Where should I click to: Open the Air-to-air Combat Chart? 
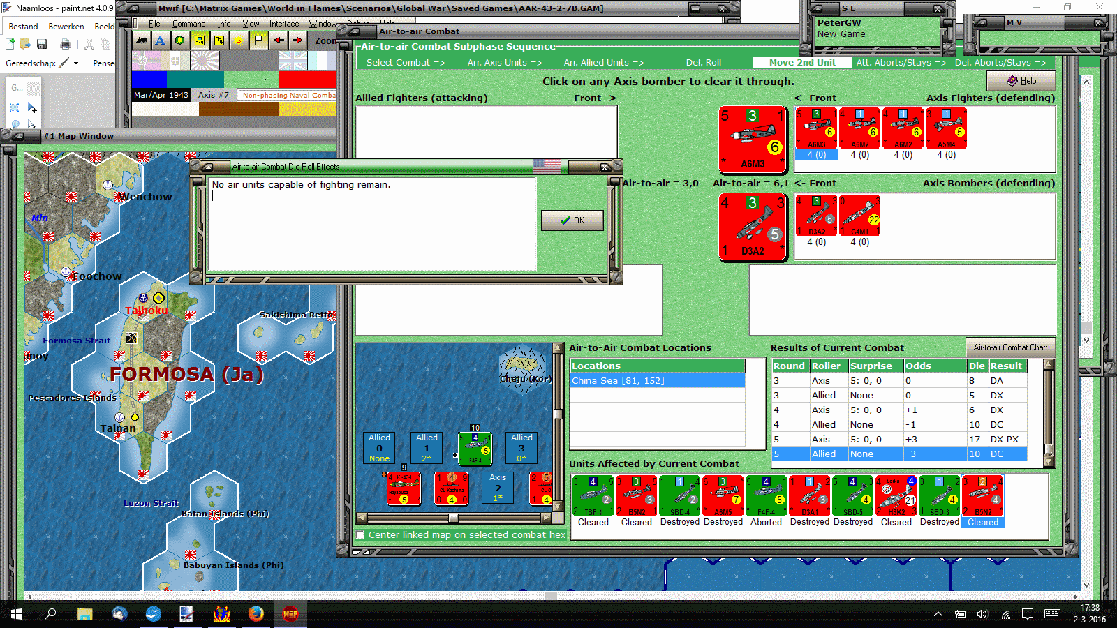point(1010,347)
